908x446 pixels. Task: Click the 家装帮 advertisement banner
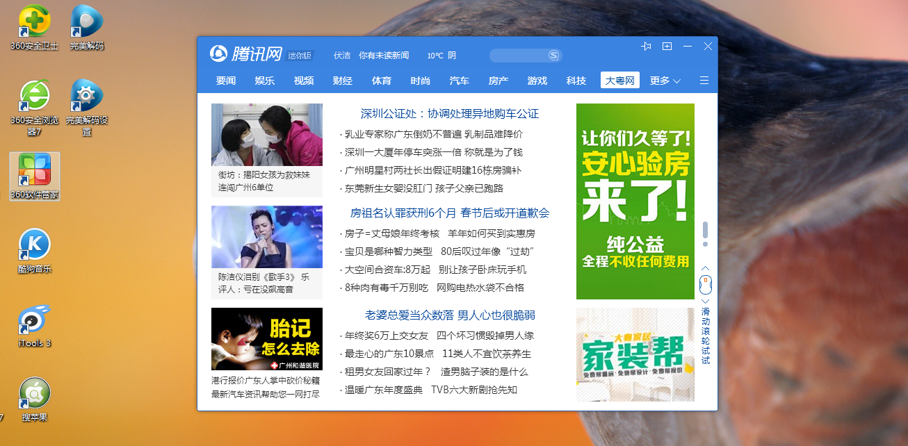635,354
